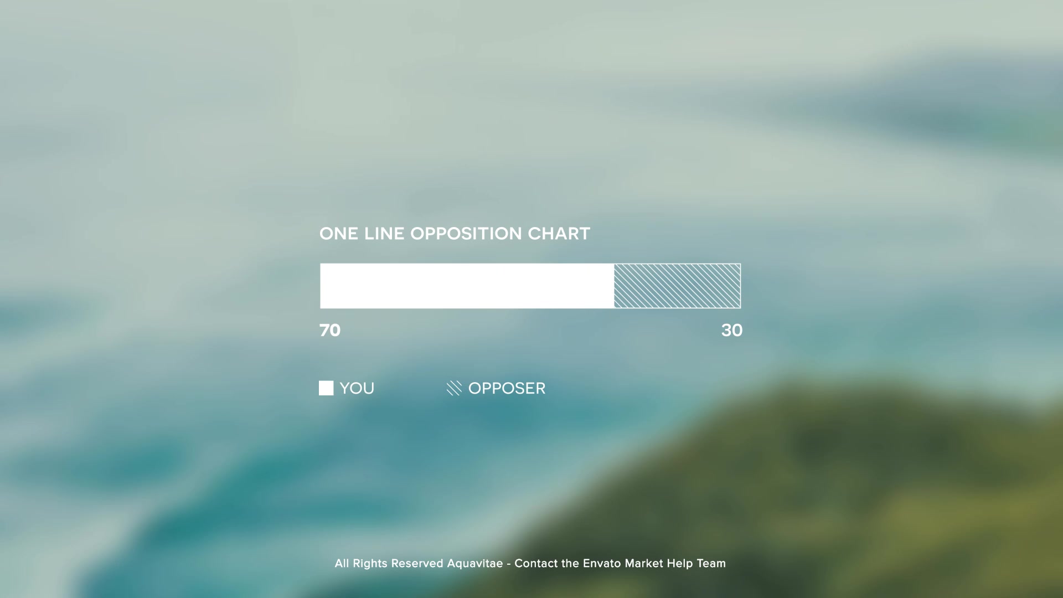Click the hatched OPPOSER bar segment
The height and width of the screenshot is (598, 1063).
click(677, 286)
